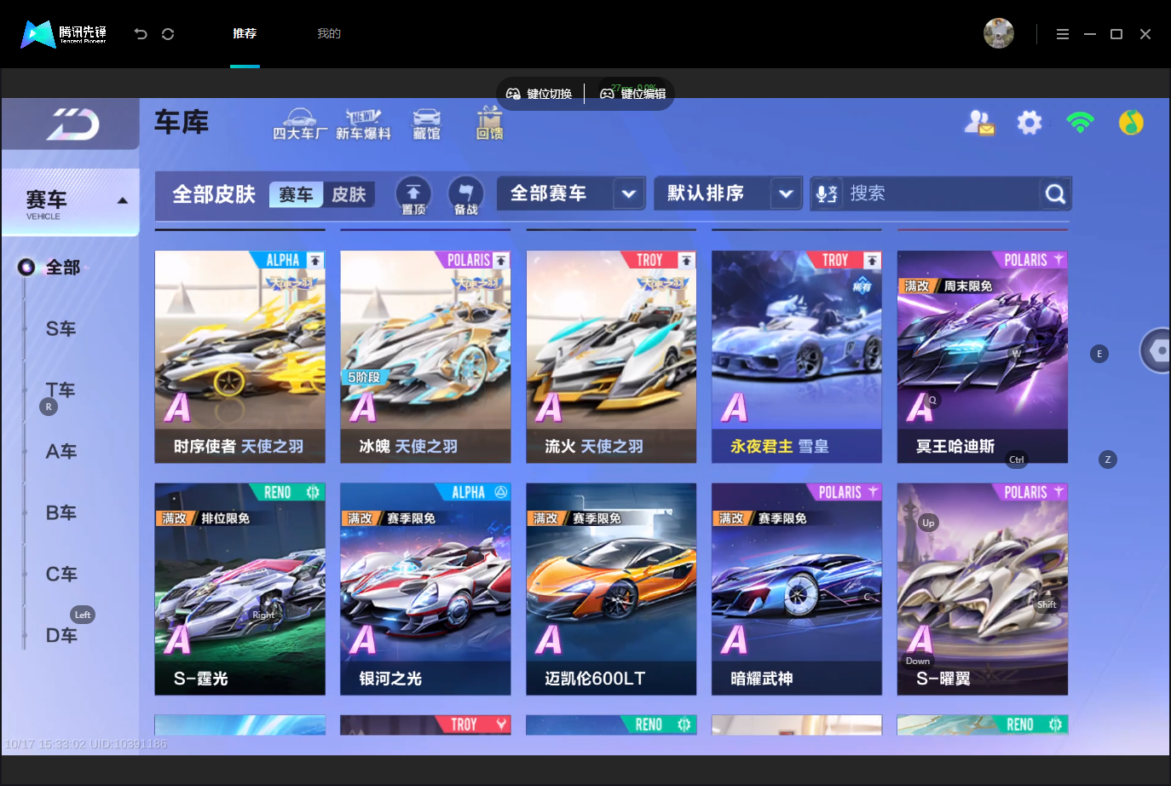Click the 备战 battle-ready button
Viewport: 1171px width, 786px height.
click(465, 195)
